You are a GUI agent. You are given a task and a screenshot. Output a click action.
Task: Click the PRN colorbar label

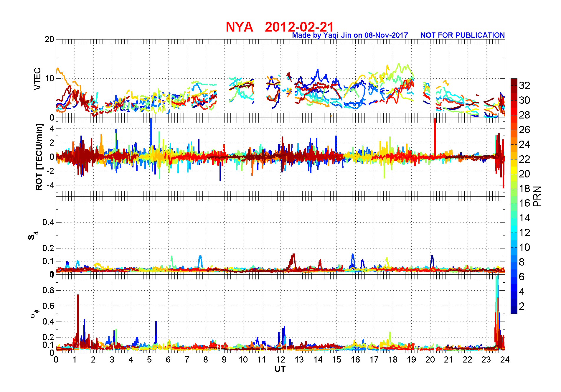pyautogui.click(x=537, y=196)
